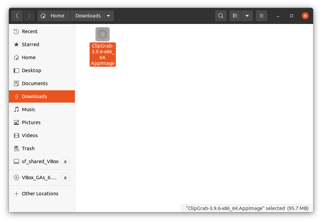The image size is (322, 222).
Task: Maximize the Files window
Action: 291,16
